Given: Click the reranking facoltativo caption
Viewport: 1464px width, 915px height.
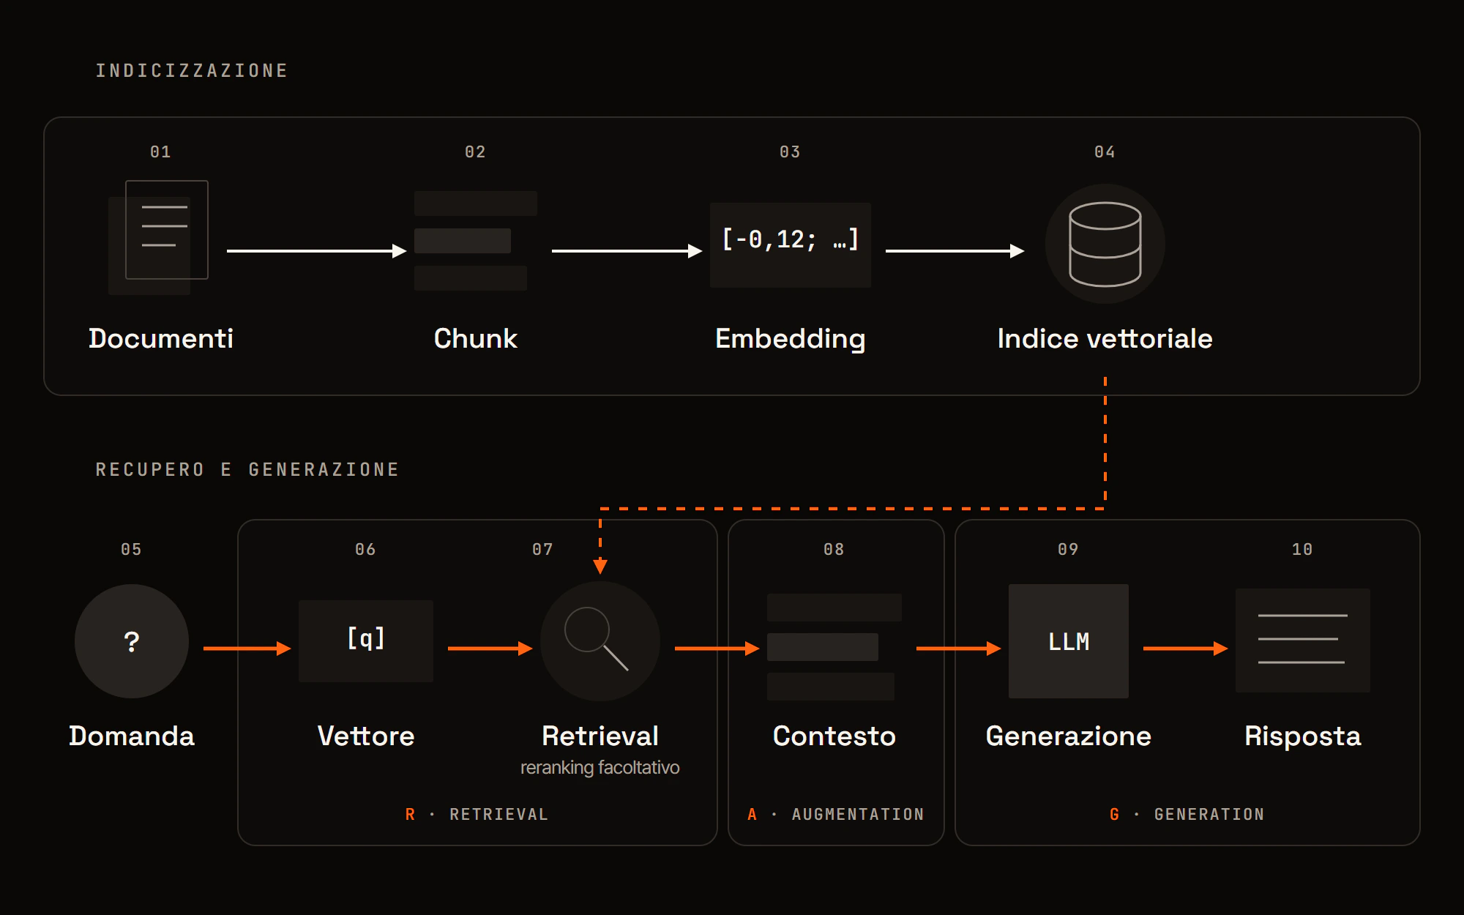Looking at the screenshot, I should pyautogui.click(x=600, y=768).
